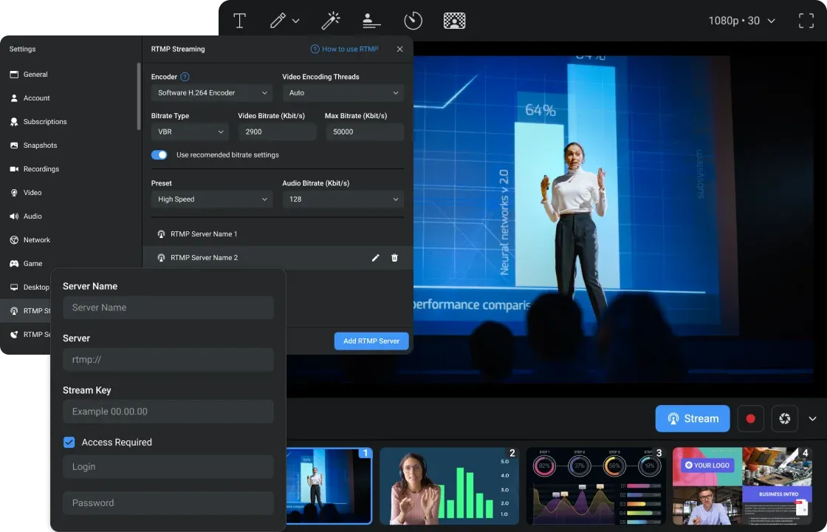Click the Add RTMP Server button
The width and height of the screenshot is (827, 532).
pyautogui.click(x=371, y=341)
